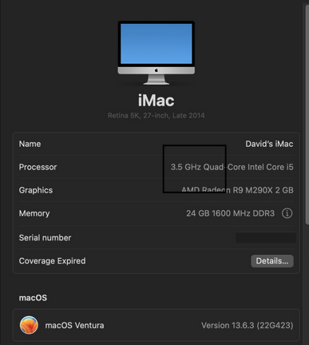Click the Graphics label
This screenshot has width=309, height=345.
pyautogui.click(x=36, y=190)
